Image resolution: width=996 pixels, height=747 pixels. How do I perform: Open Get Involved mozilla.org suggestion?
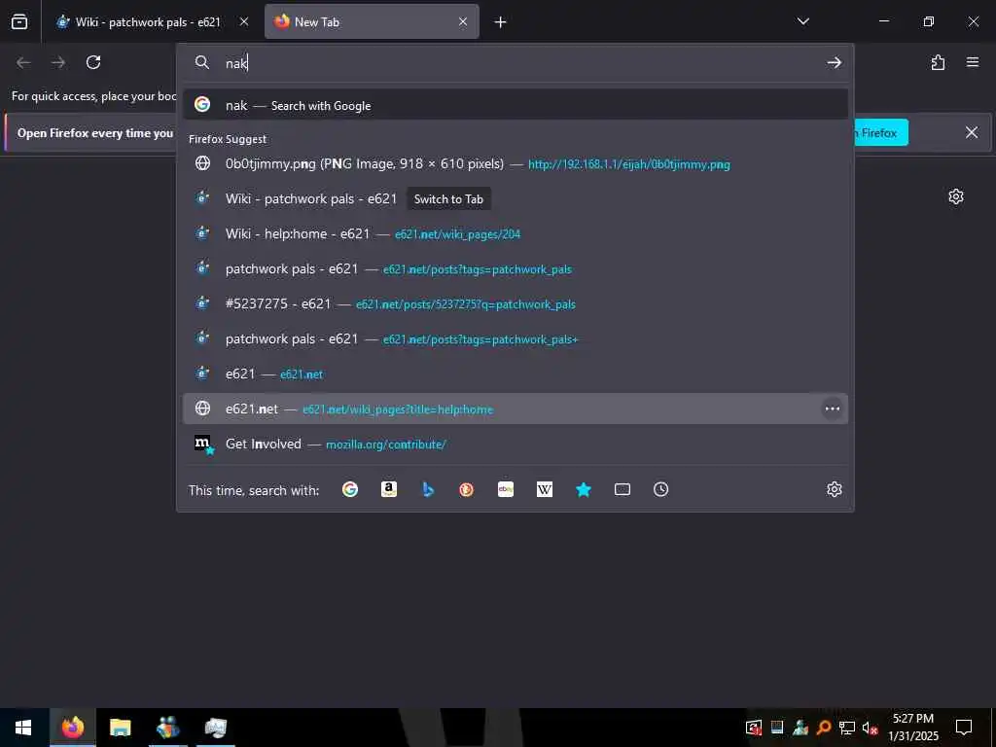516,444
